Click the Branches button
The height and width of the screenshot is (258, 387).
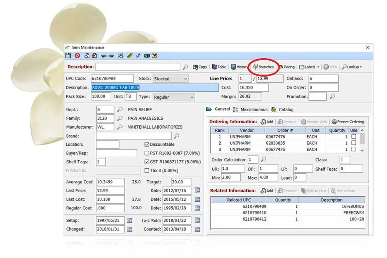click(x=263, y=67)
